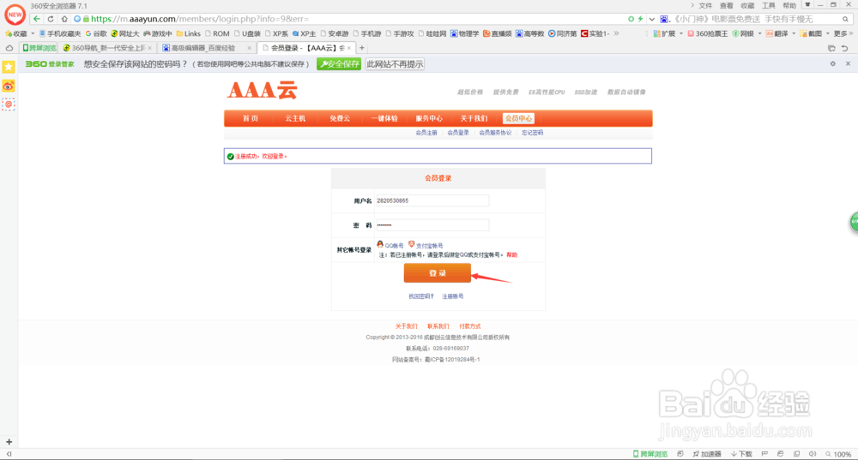Open the 文件 menu
Viewport: 858px width, 460px height.
tap(705, 5)
